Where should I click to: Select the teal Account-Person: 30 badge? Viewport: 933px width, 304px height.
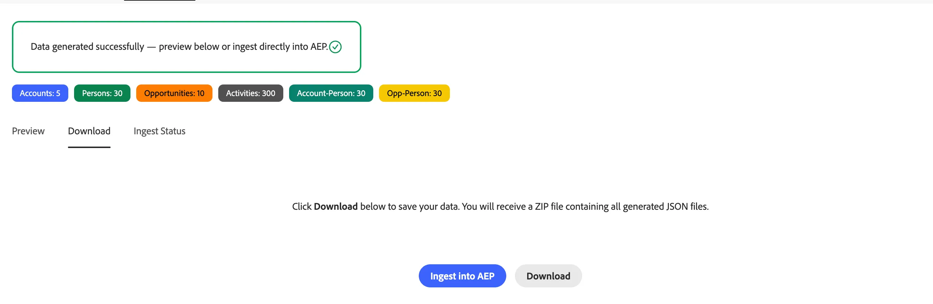331,94
